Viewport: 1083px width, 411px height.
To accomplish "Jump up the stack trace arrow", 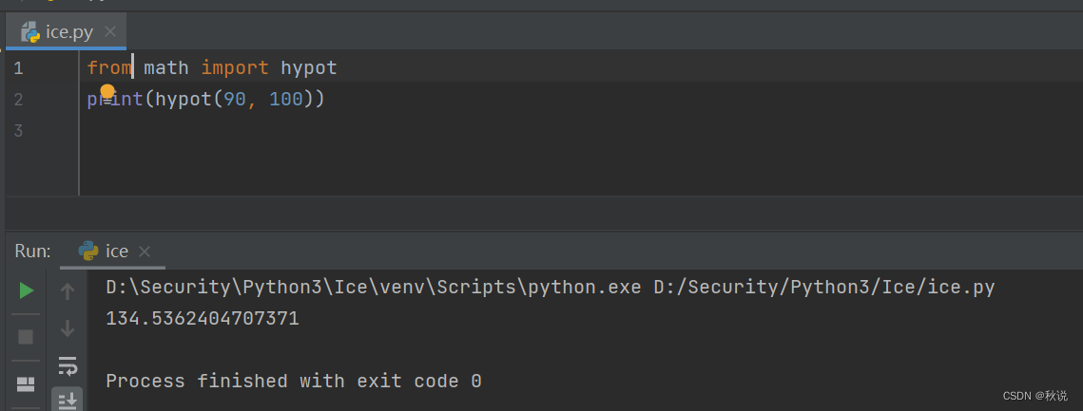I will point(67,291).
